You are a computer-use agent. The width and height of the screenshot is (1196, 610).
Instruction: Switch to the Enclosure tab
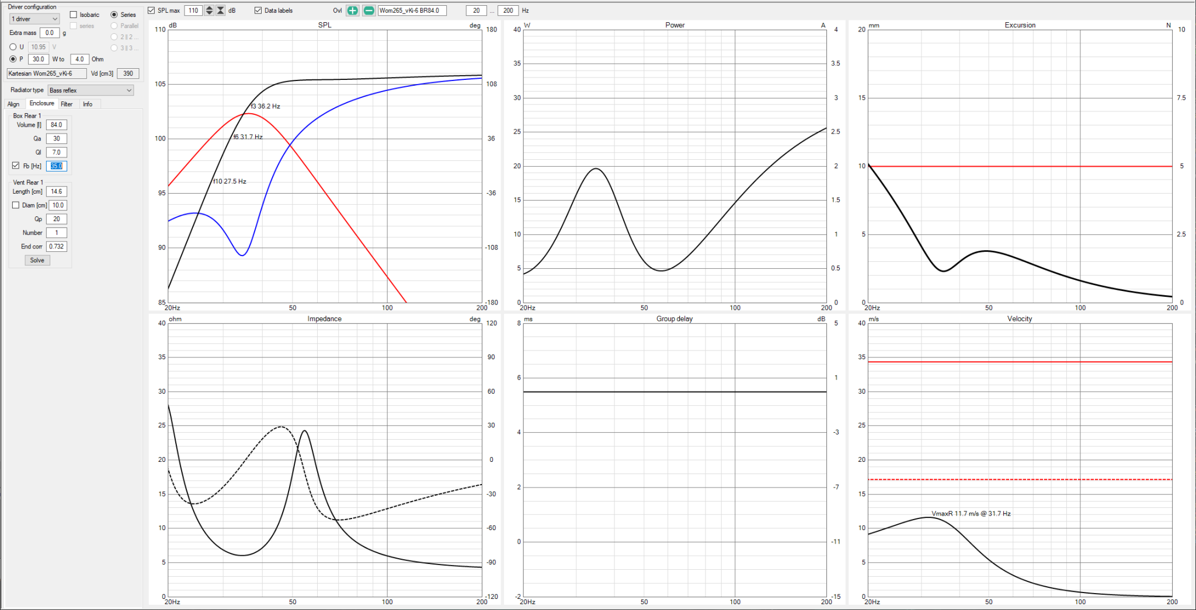[42, 104]
